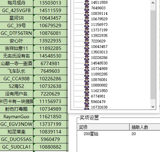Click the avatar icon beside 13503013
Image resolution: width=160 pixels, height=152 pixels.
point(87,52)
